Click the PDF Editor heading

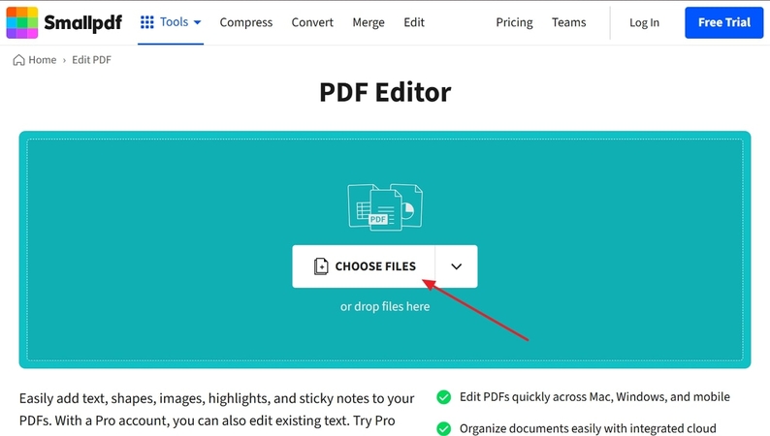click(x=385, y=92)
